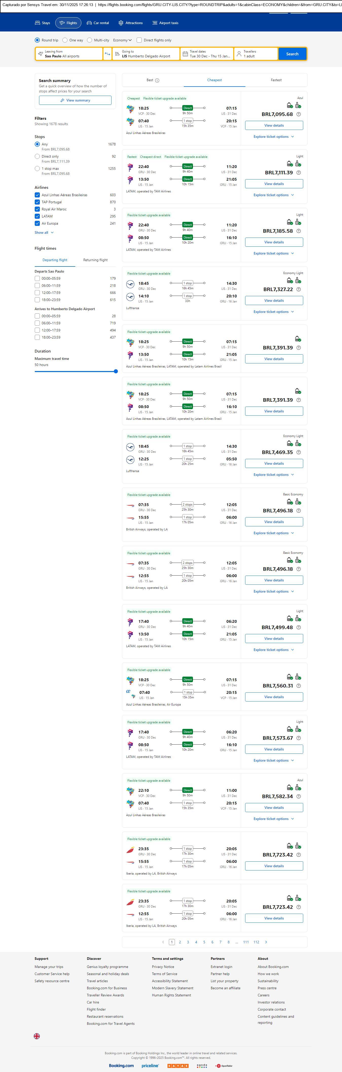
Task: Select the One way radio option
Action: 65,40
